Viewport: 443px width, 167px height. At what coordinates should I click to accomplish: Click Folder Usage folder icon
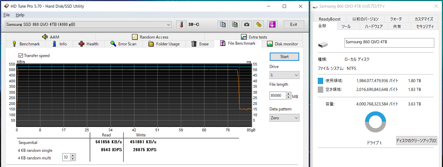pyautogui.click(x=151, y=44)
